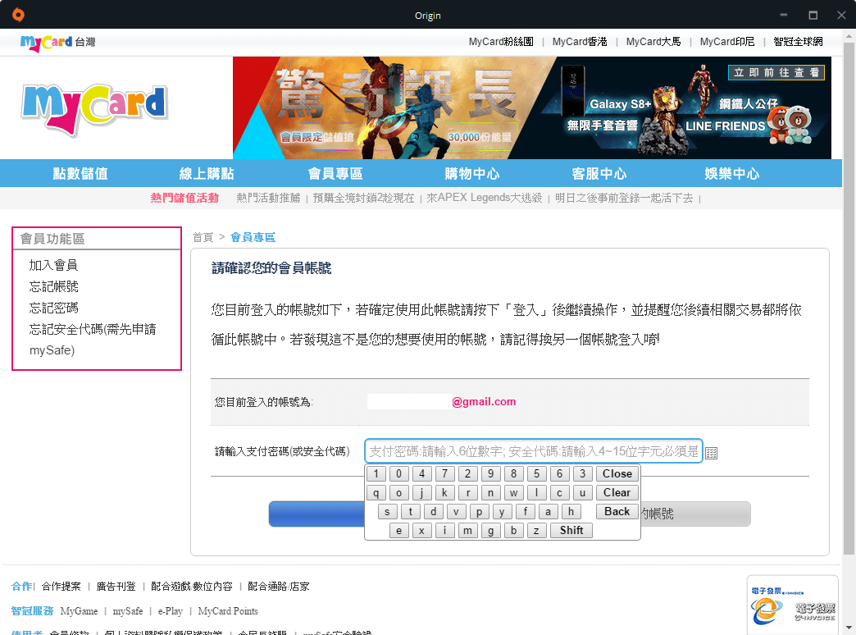Viewport: 856px width, 635px height.
Task: Click the 會員專區 breadcrumb link
Action: coord(253,238)
